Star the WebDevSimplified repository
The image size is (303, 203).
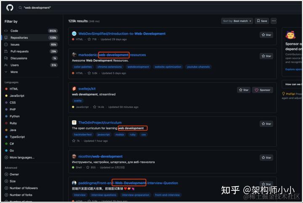click(x=266, y=35)
